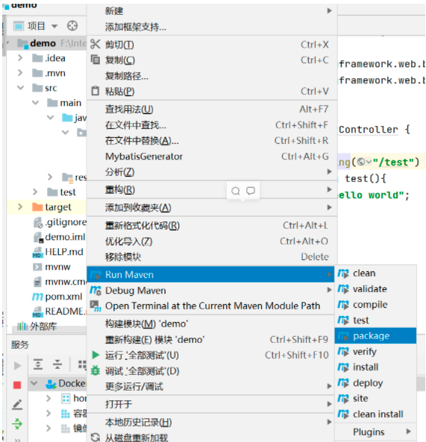Screen dimensions: 426x442
Task: Select HELP.md in project tree
Action: click(64, 252)
